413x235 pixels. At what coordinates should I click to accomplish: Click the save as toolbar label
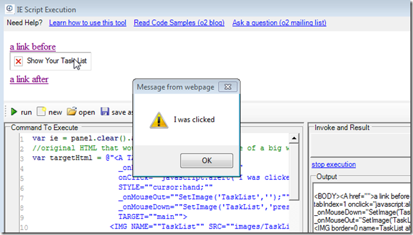pyautogui.click(x=122, y=112)
